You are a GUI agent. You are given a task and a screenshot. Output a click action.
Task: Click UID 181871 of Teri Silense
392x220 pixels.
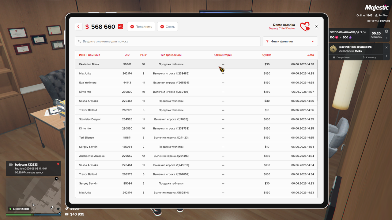tap(127, 137)
